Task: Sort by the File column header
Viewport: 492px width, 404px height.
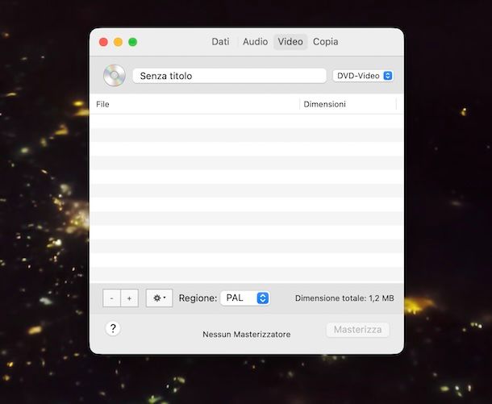Action: point(194,104)
